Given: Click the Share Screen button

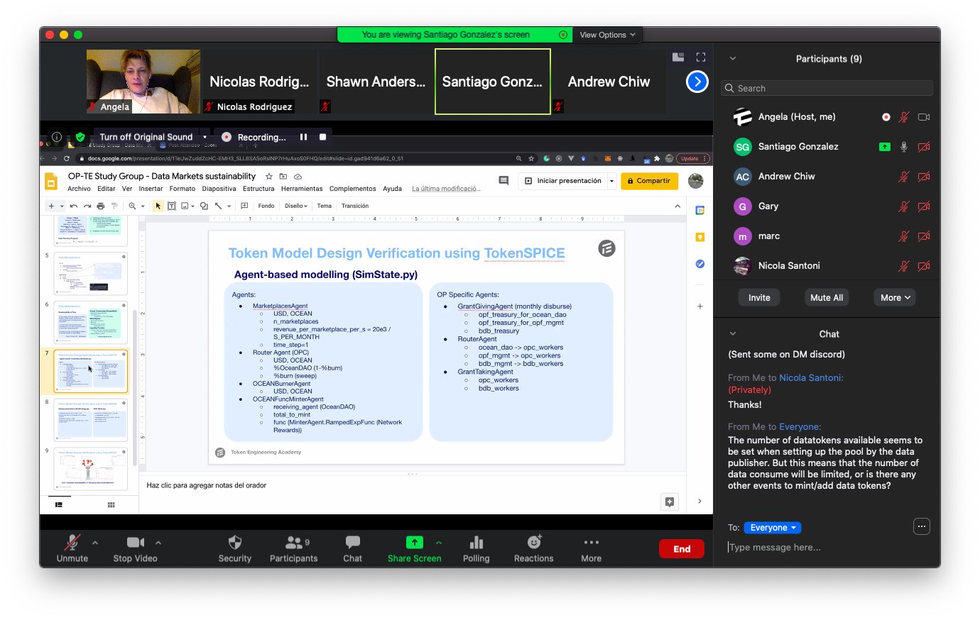Looking at the screenshot, I should (414, 548).
